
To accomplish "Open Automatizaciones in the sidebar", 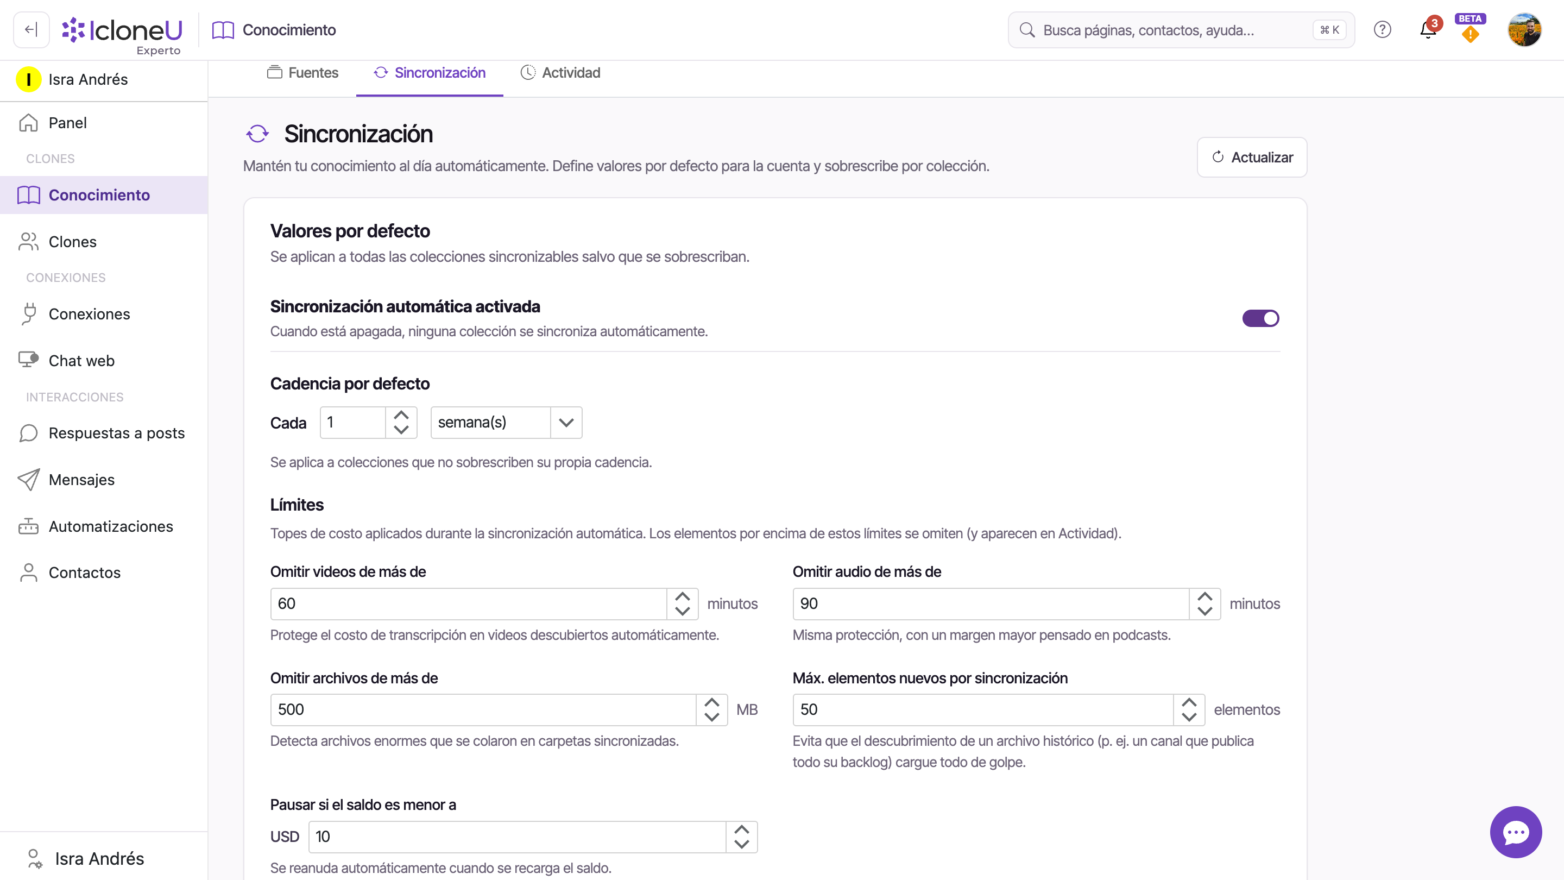I will (x=104, y=526).
